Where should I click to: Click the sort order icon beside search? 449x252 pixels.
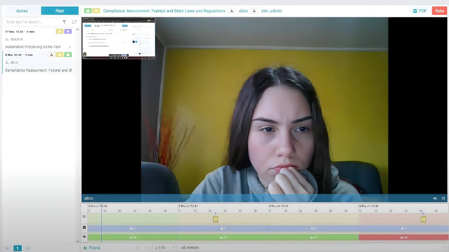pyautogui.click(x=74, y=22)
